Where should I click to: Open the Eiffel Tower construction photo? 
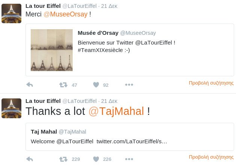(52, 50)
